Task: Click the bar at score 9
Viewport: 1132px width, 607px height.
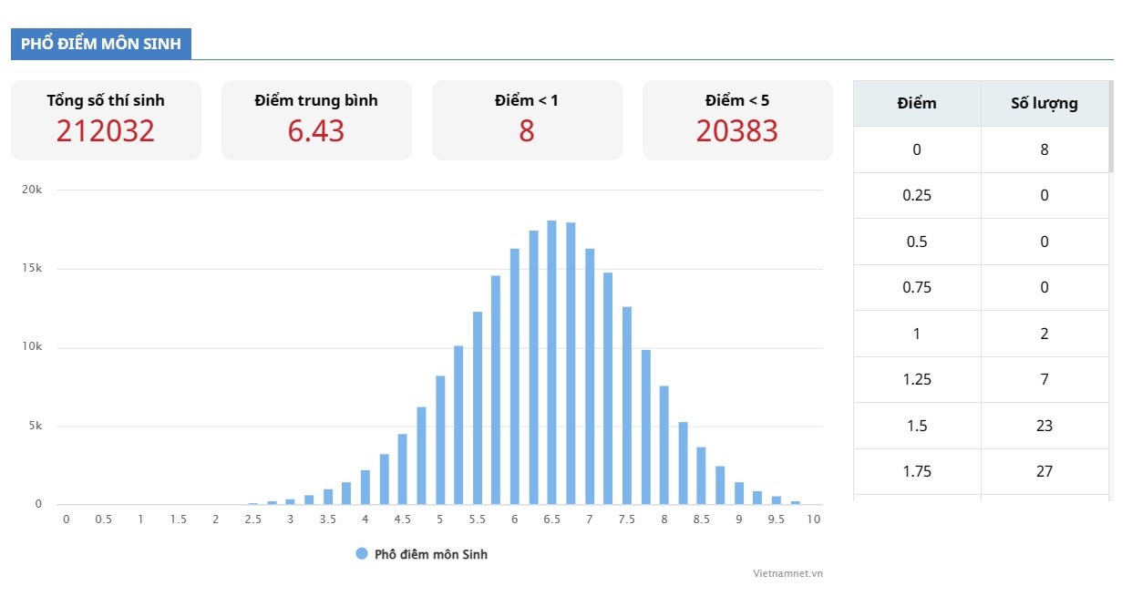Action: click(739, 493)
